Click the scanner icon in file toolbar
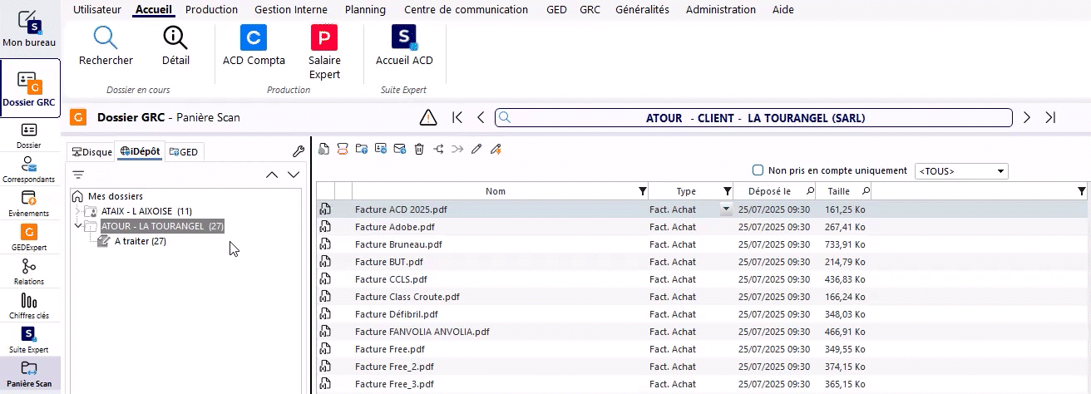1091x394 pixels. tap(342, 150)
